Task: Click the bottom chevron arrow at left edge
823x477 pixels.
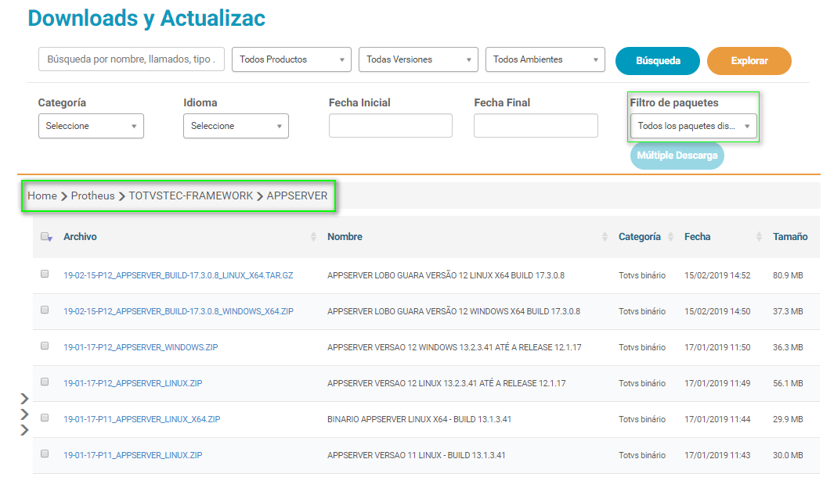Action: (x=24, y=430)
